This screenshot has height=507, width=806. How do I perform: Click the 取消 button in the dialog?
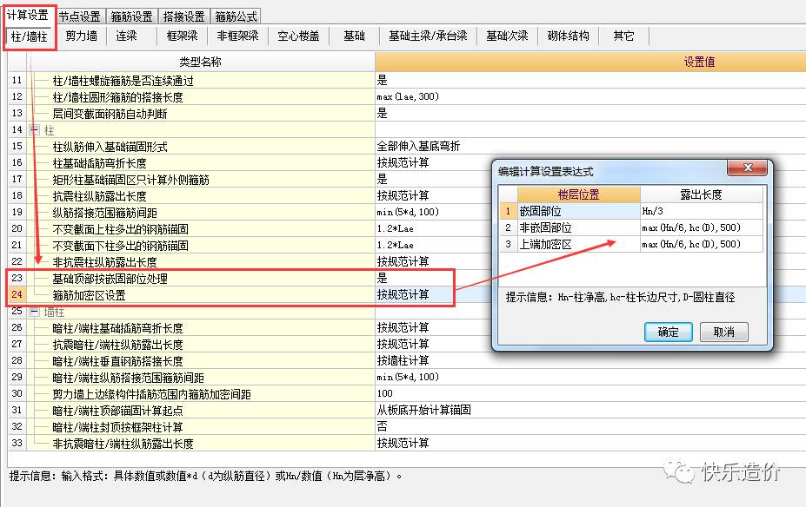coord(723,332)
